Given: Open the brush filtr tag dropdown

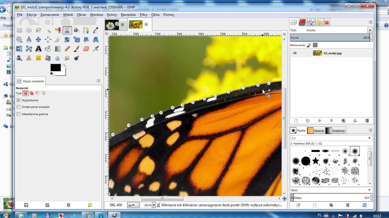Looking at the screenshot, I should coord(370,138).
